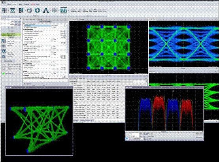Select the constellation plot icon in the ribbon
Screen dimensions: 219x162
coord(4,11)
